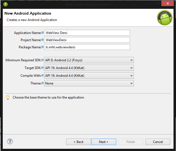The height and width of the screenshot is (151, 176).
Task: Click the 'Application Name:' label
Action: 28,33
